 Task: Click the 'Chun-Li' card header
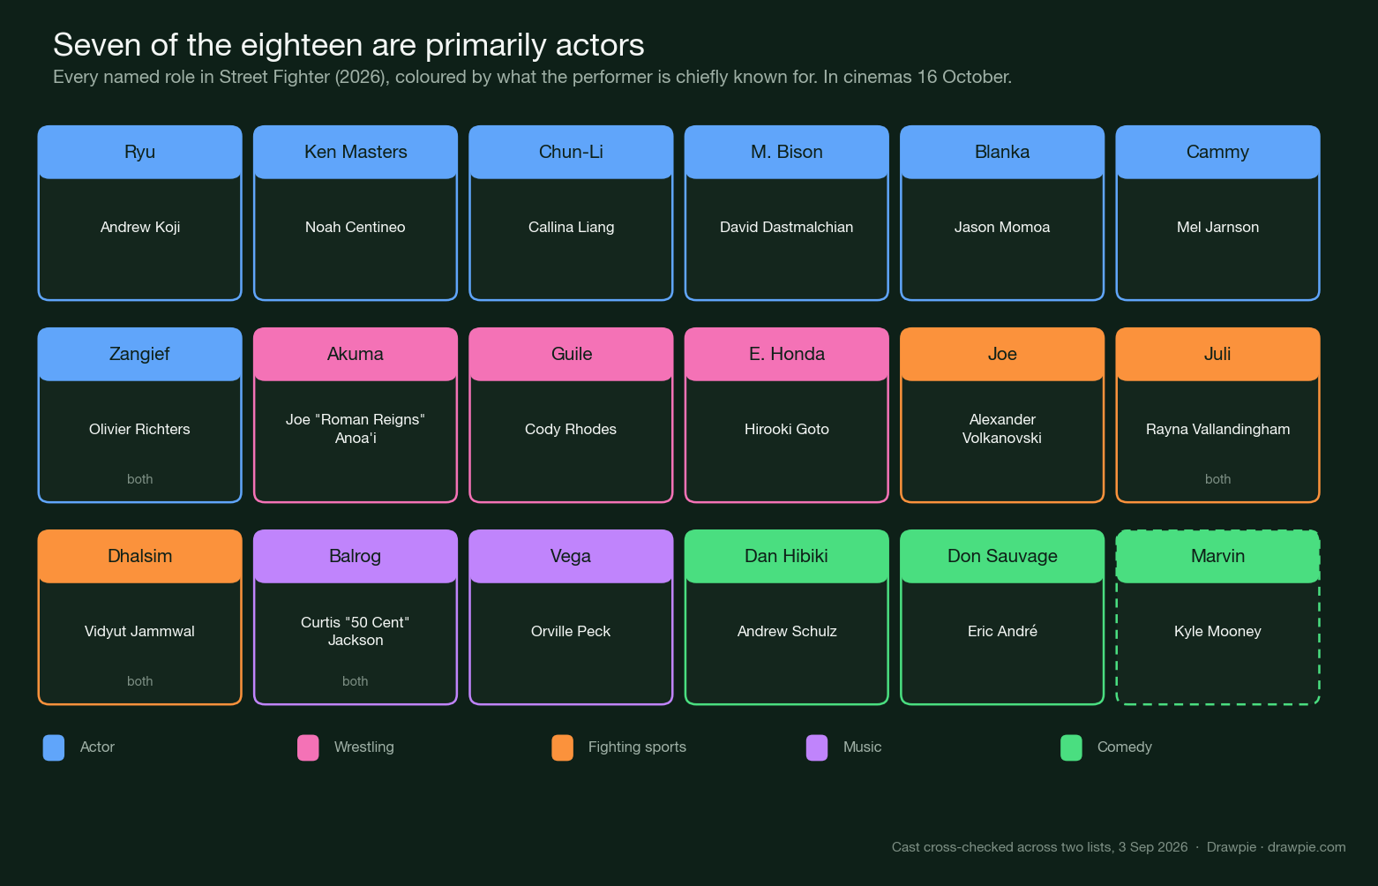point(571,152)
